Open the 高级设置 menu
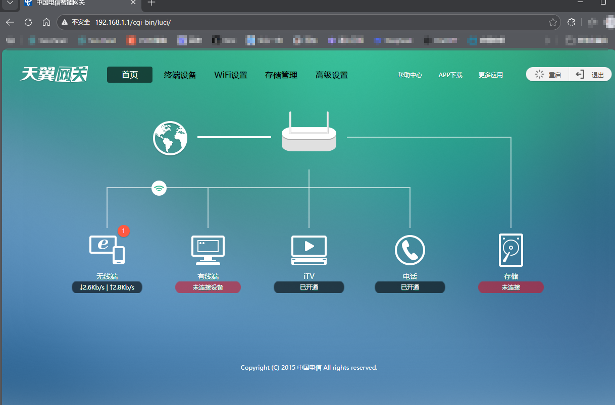615x405 pixels. pyautogui.click(x=332, y=75)
